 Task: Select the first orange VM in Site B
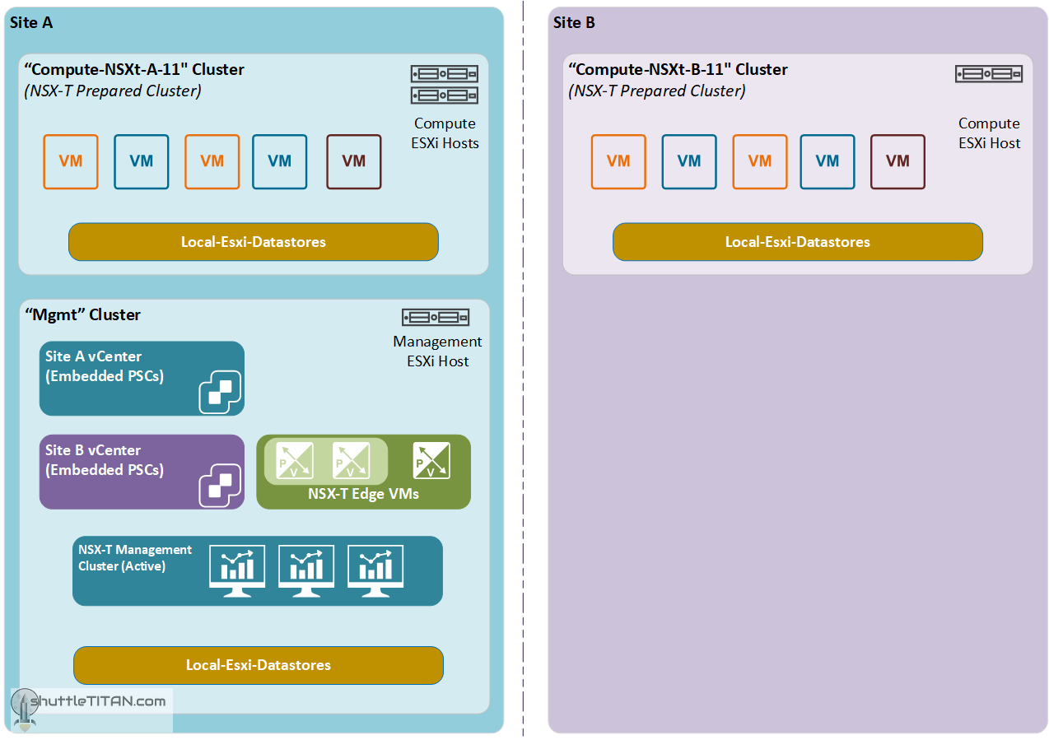(x=618, y=161)
